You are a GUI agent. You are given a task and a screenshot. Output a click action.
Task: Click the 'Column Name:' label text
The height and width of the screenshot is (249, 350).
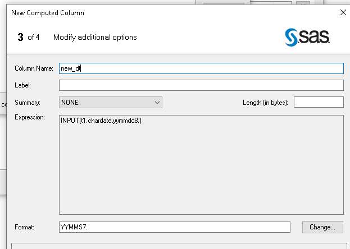pos(34,68)
